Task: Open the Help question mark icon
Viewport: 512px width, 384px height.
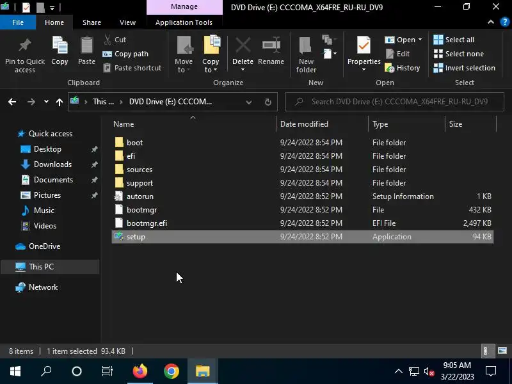Action: coord(504,22)
